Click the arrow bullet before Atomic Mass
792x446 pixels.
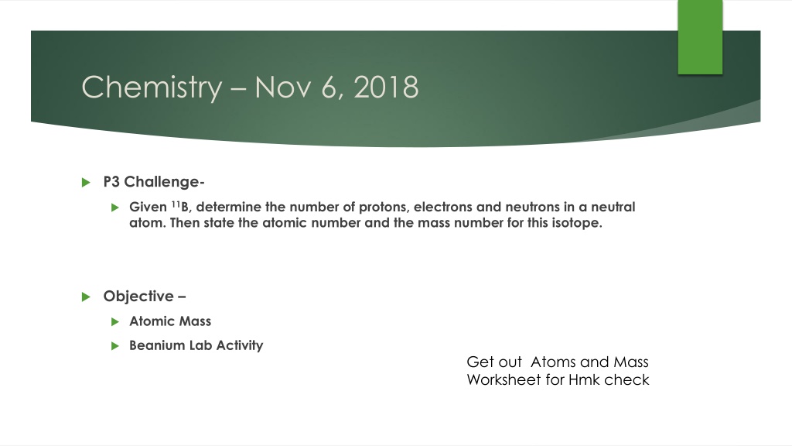tap(115, 321)
